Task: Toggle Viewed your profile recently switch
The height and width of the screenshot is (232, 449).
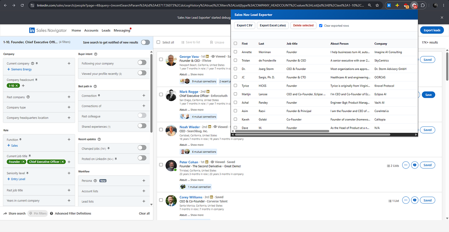Action: (142, 73)
